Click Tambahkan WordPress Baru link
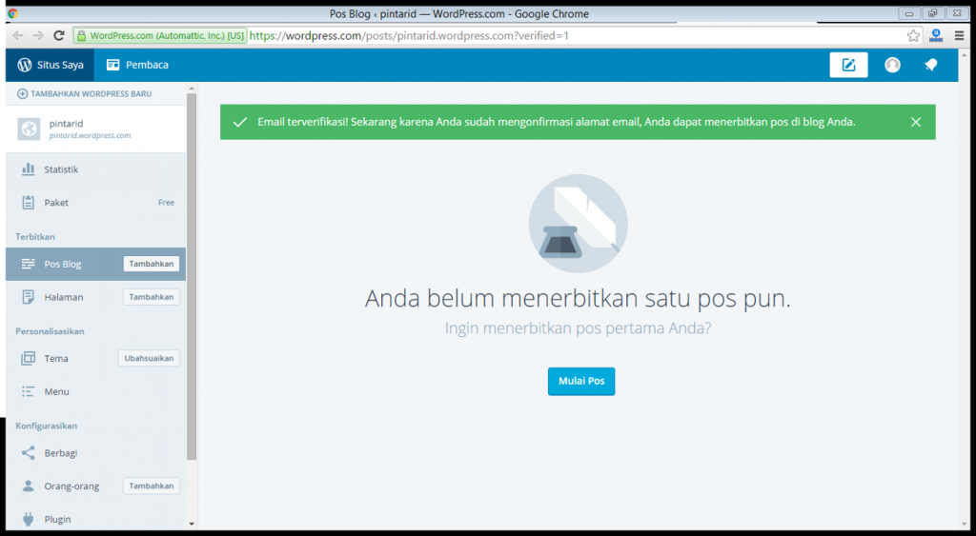Image resolution: width=976 pixels, height=536 pixels. coord(85,94)
